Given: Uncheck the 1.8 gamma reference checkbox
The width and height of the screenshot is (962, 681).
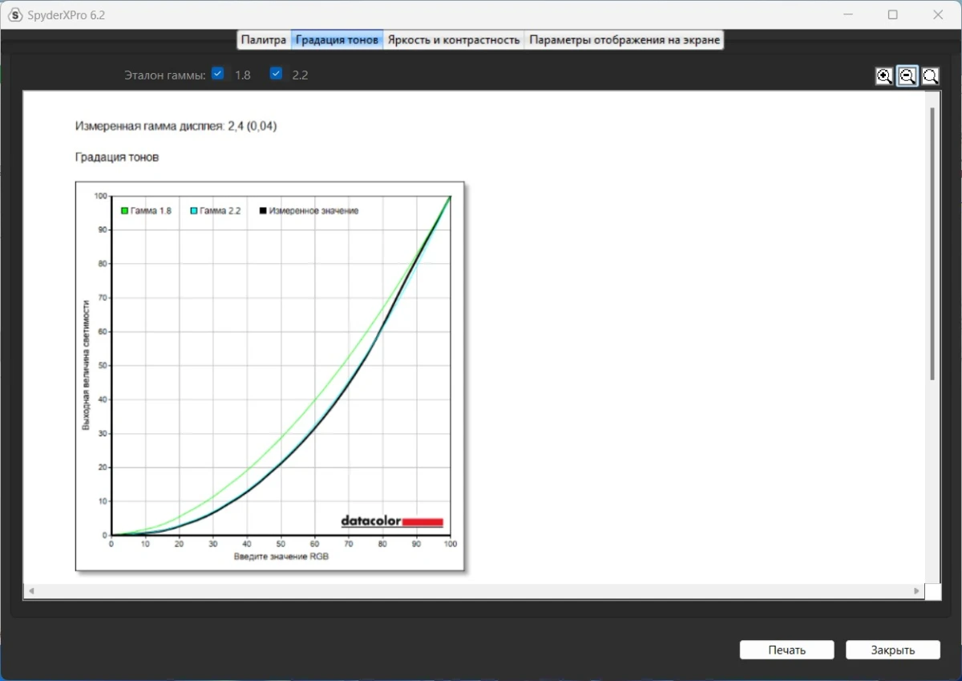Looking at the screenshot, I should click(217, 74).
